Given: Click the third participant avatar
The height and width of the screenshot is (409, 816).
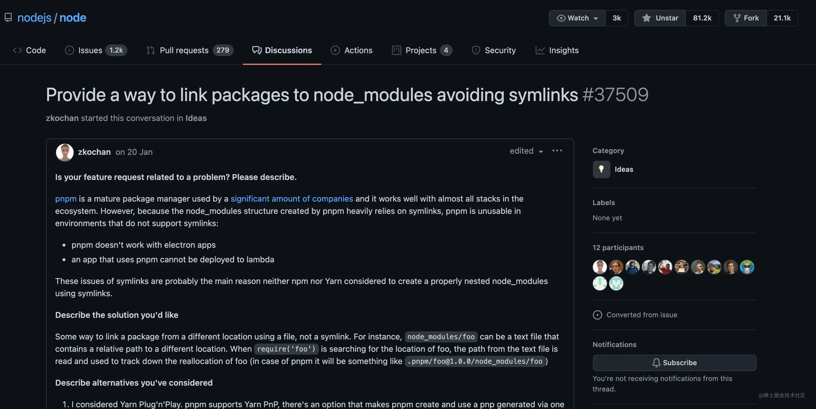Looking at the screenshot, I should coord(633,267).
